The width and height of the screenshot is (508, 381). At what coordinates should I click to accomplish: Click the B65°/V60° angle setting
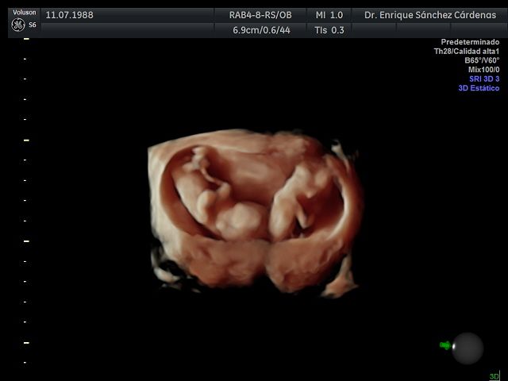click(x=482, y=60)
